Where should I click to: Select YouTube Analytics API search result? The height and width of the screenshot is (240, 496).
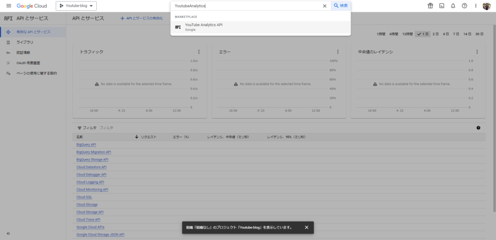click(x=260, y=27)
